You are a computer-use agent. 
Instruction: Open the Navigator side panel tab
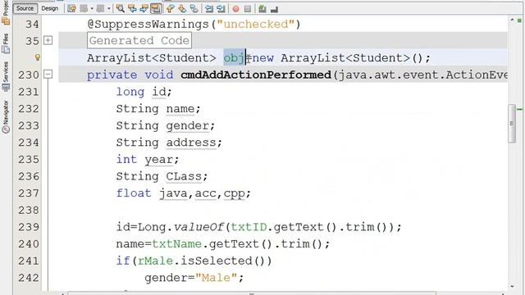coord(6,116)
